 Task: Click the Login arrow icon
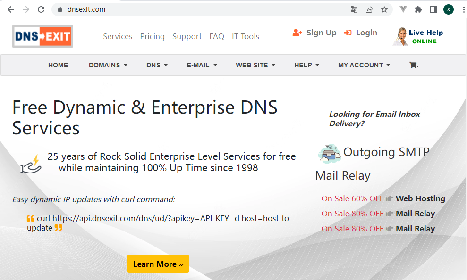tap(348, 33)
